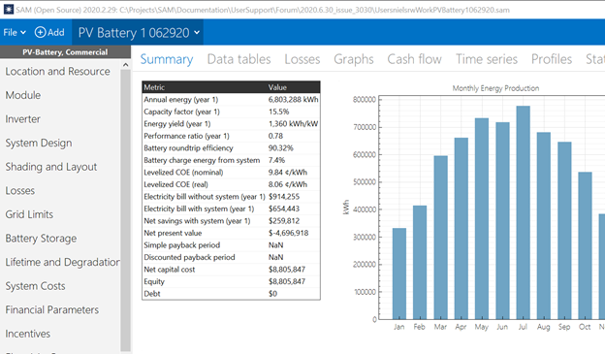
Task: Open Battery Storage settings page
Action: click(41, 239)
